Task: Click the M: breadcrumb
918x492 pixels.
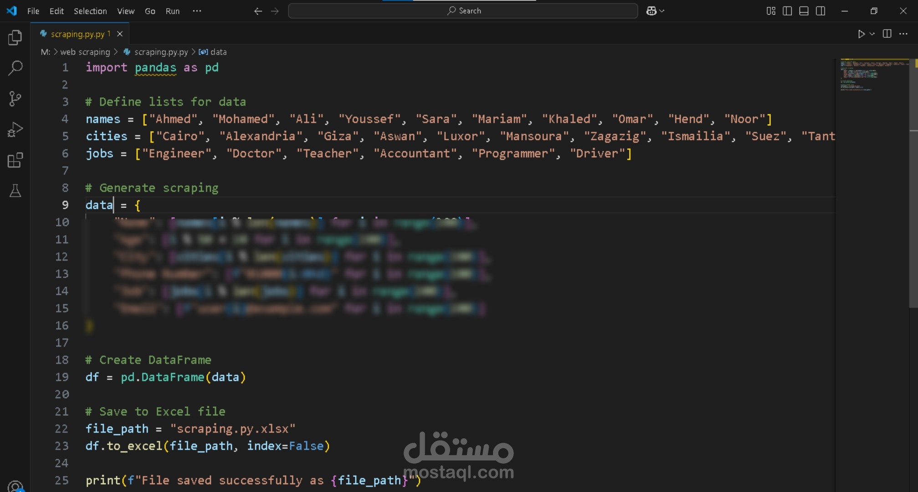Action: (45, 52)
